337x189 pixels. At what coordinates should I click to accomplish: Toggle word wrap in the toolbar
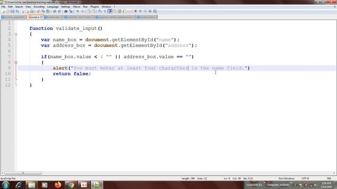point(100,11)
